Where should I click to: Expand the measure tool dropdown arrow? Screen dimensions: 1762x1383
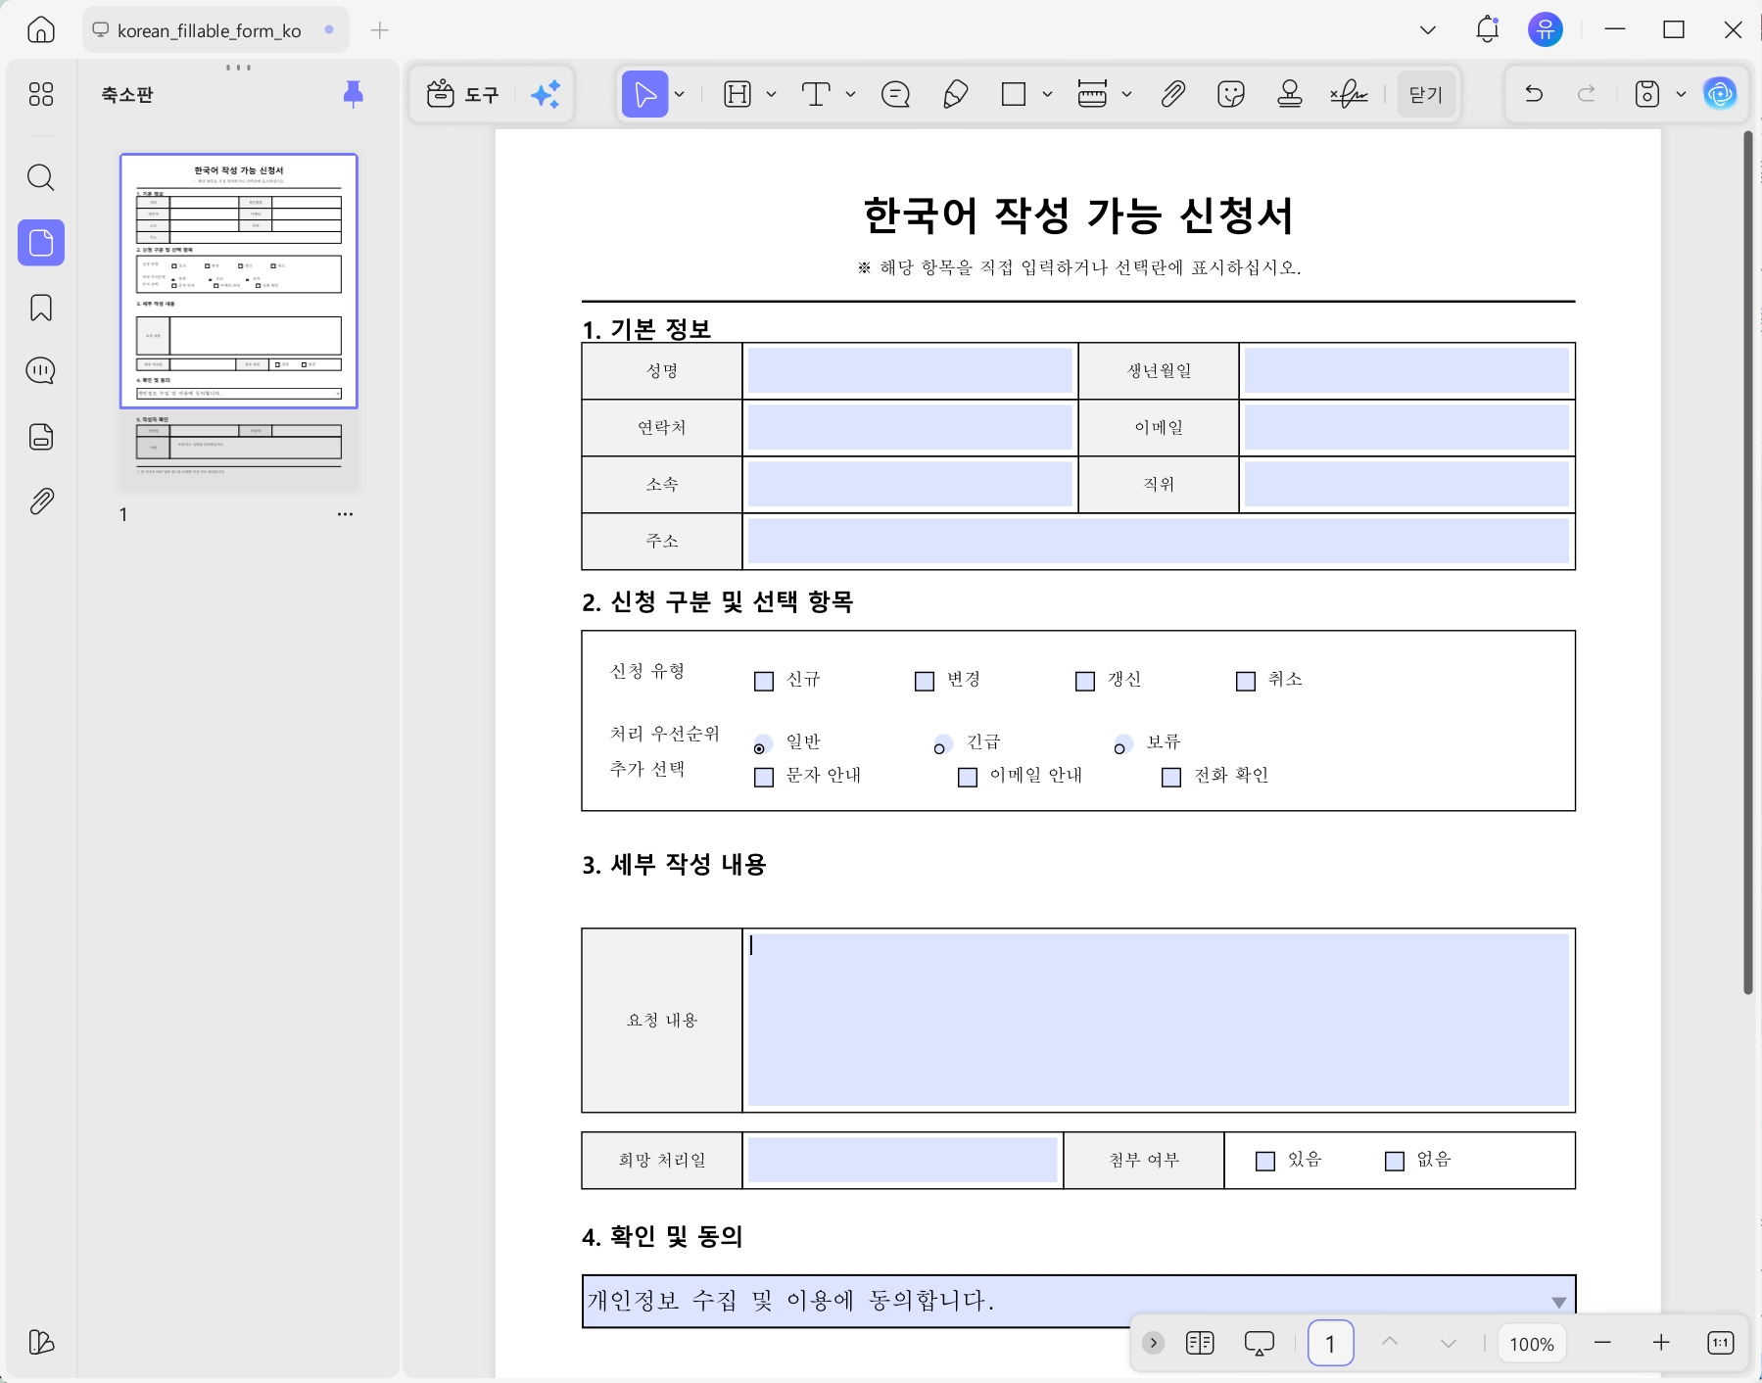[1126, 94]
